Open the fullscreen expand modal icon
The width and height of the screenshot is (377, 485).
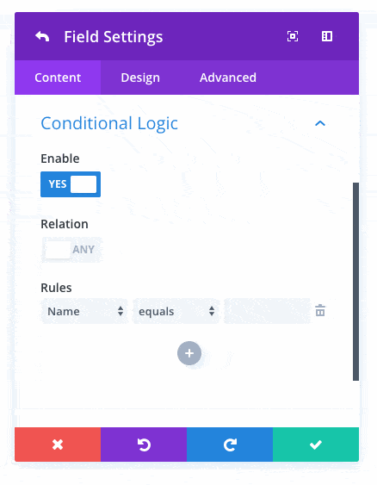[293, 36]
